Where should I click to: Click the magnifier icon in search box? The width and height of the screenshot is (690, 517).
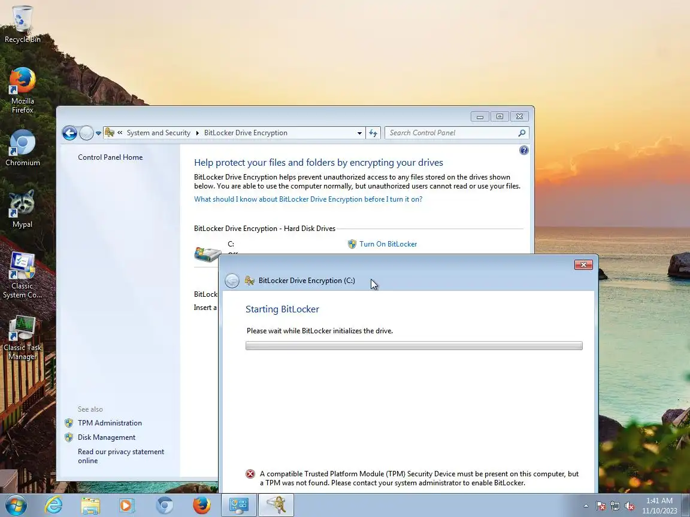tap(522, 133)
